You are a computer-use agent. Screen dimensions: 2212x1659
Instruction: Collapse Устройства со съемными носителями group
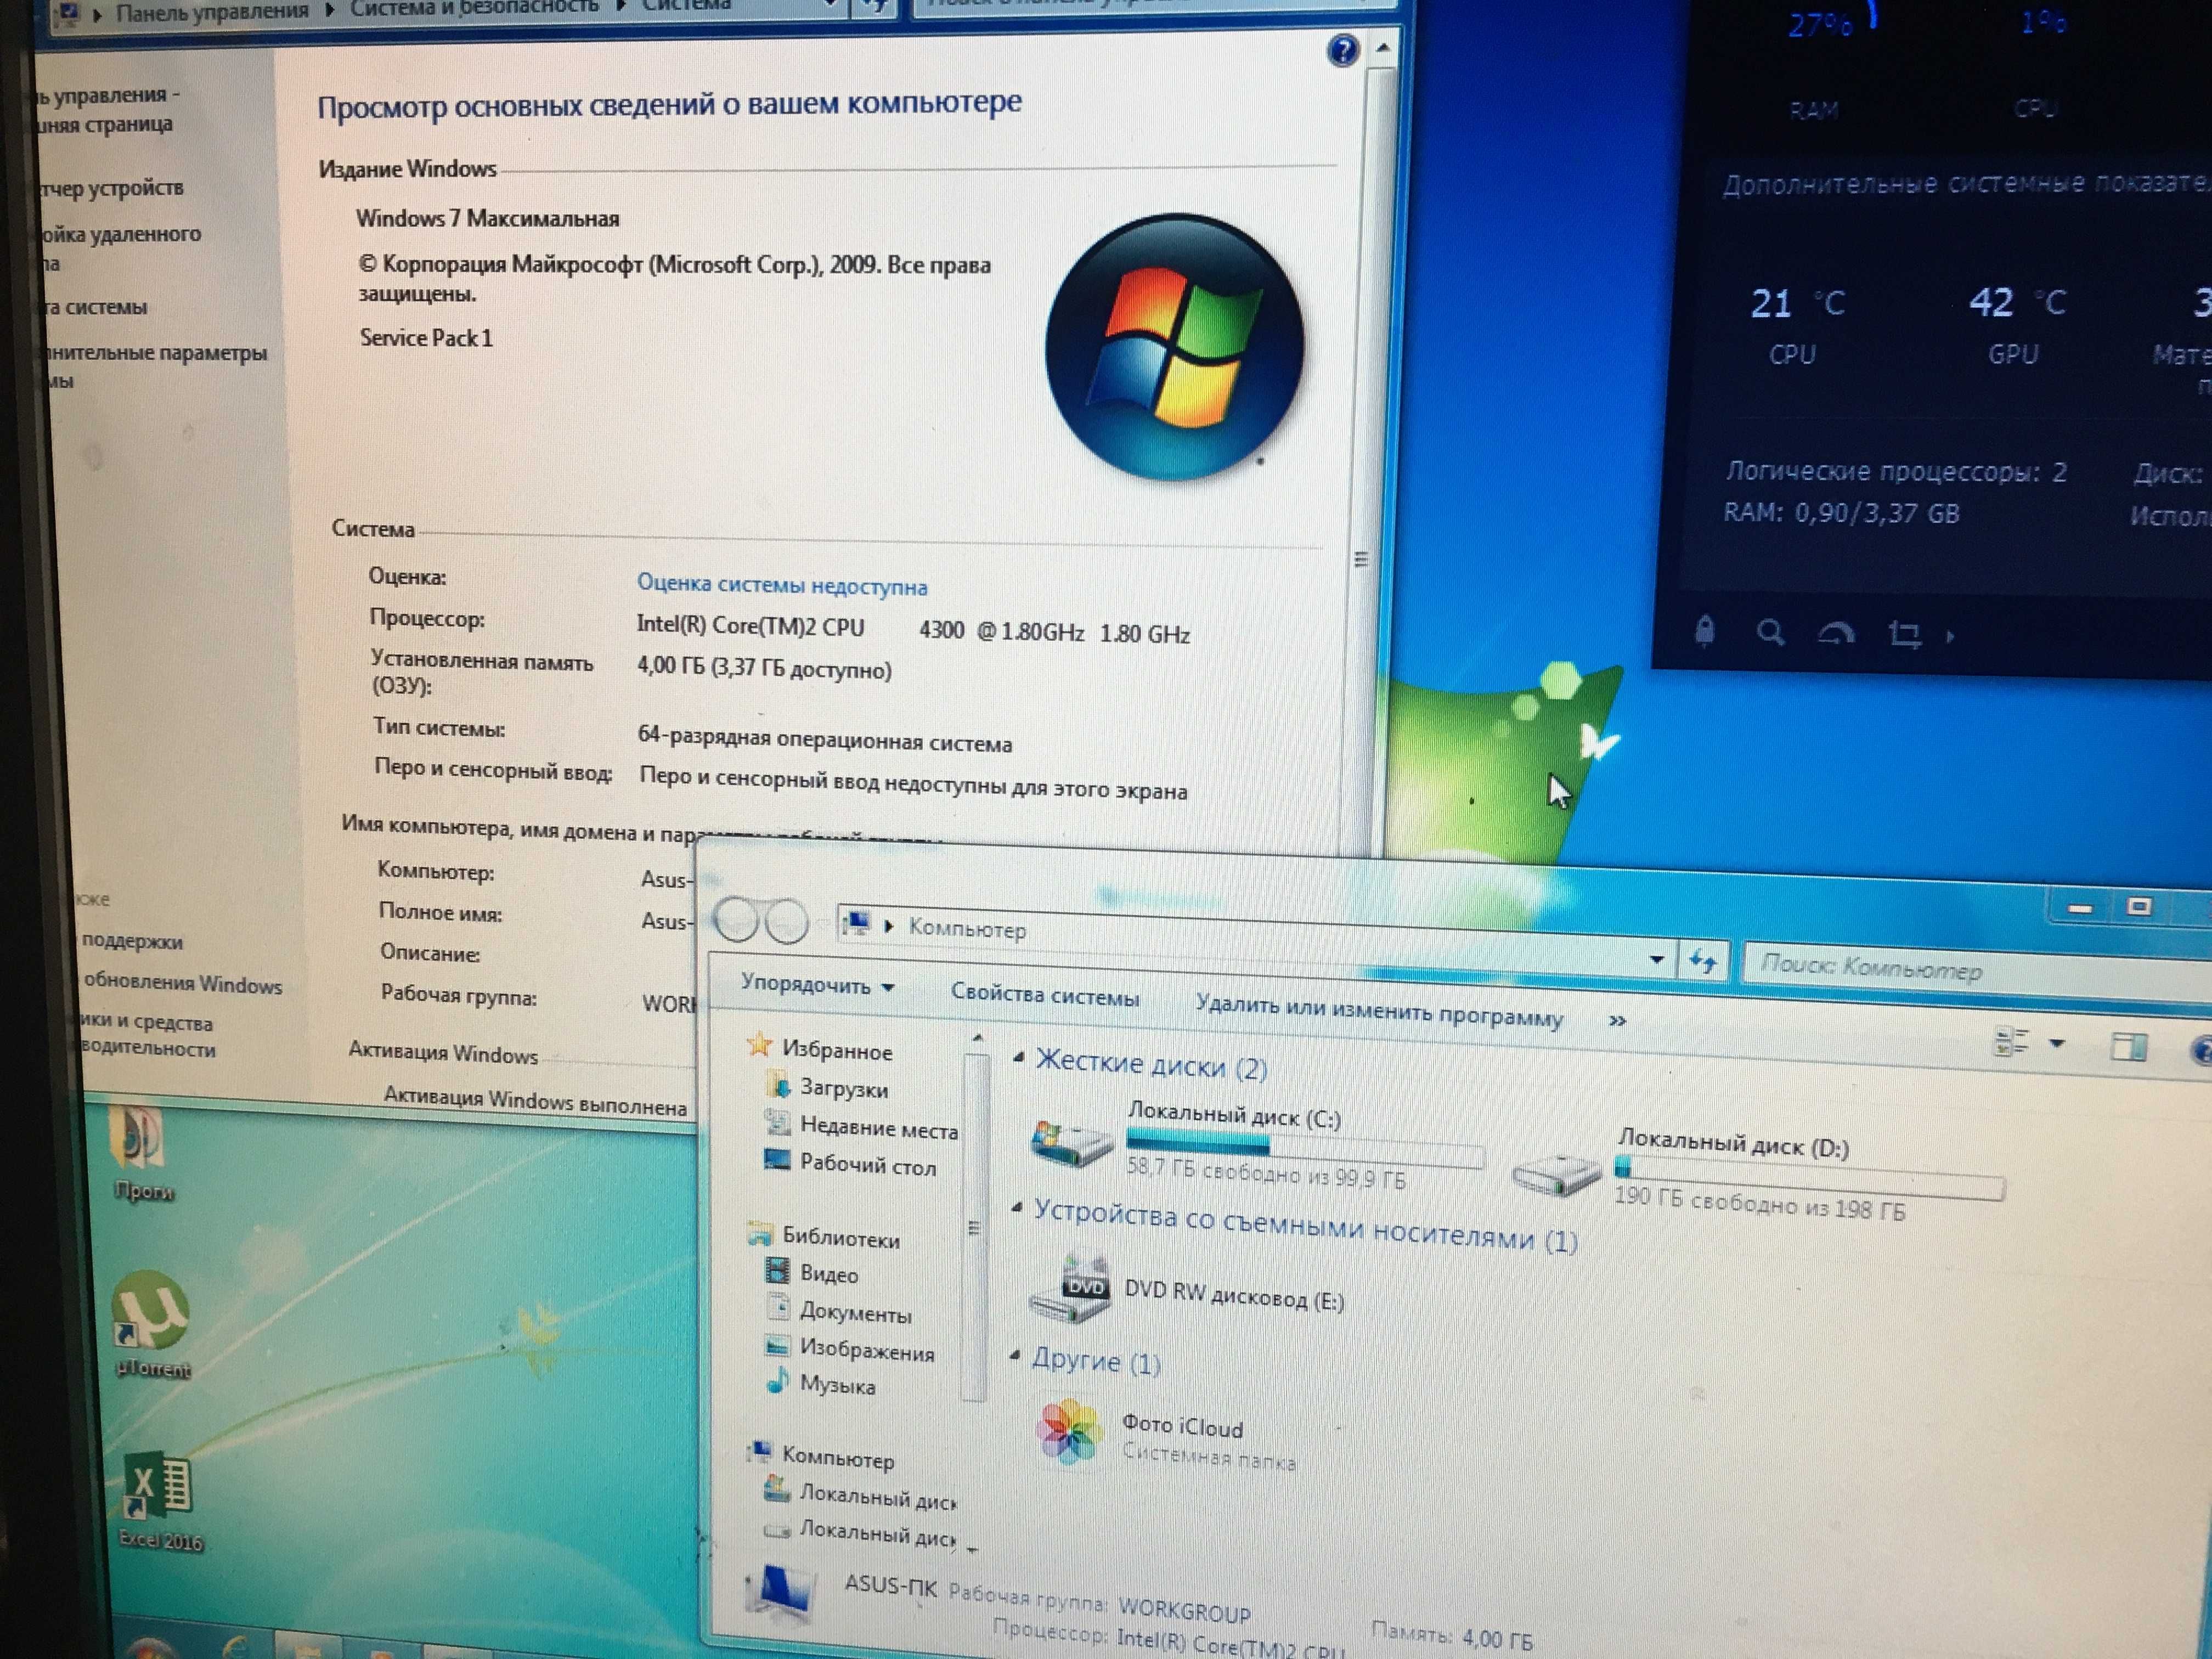(1016, 1208)
